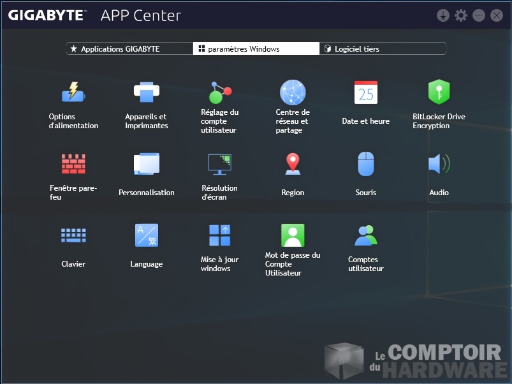Open Fenêtre pare-feu firewall icon
The height and width of the screenshot is (384, 512).
[x=73, y=164]
